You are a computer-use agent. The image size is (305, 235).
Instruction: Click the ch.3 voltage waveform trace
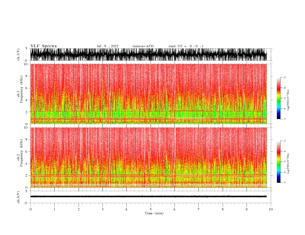[x=148, y=197]
